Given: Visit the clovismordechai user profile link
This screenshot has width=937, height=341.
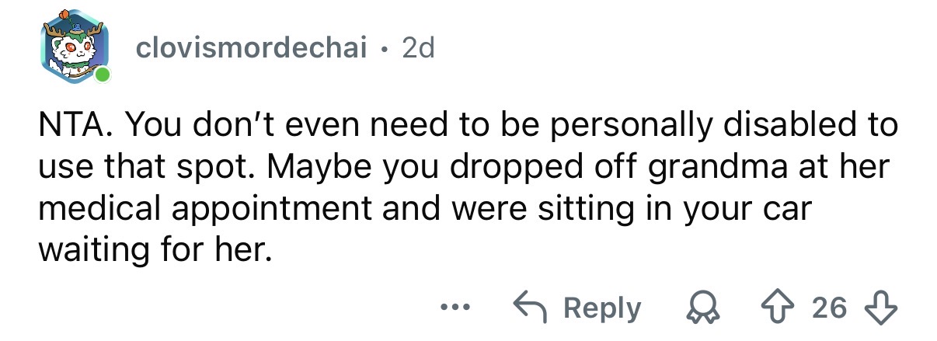Looking at the screenshot, I should click(252, 49).
